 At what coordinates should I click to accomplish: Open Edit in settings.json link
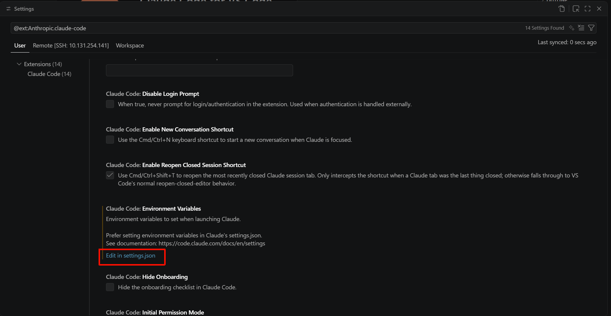coord(131,255)
